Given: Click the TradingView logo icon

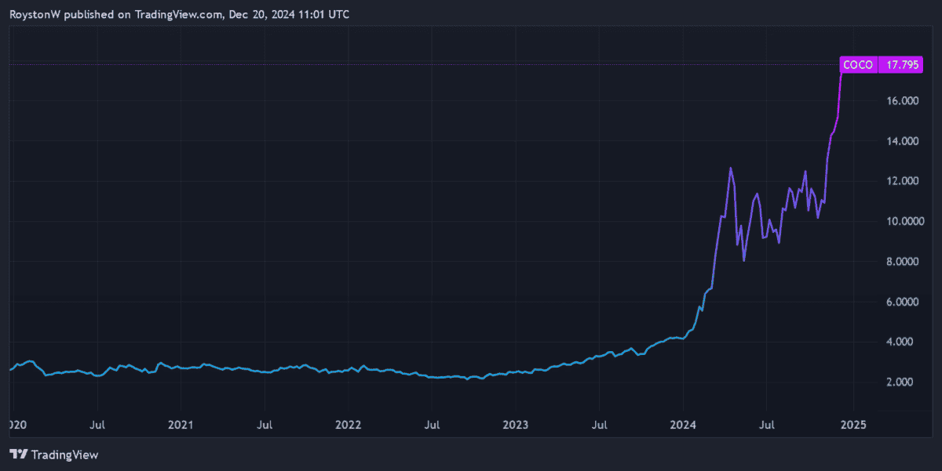Looking at the screenshot, I should pyautogui.click(x=19, y=455).
